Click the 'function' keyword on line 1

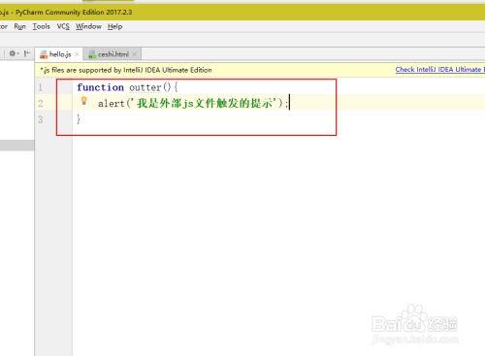click(100, 87)
